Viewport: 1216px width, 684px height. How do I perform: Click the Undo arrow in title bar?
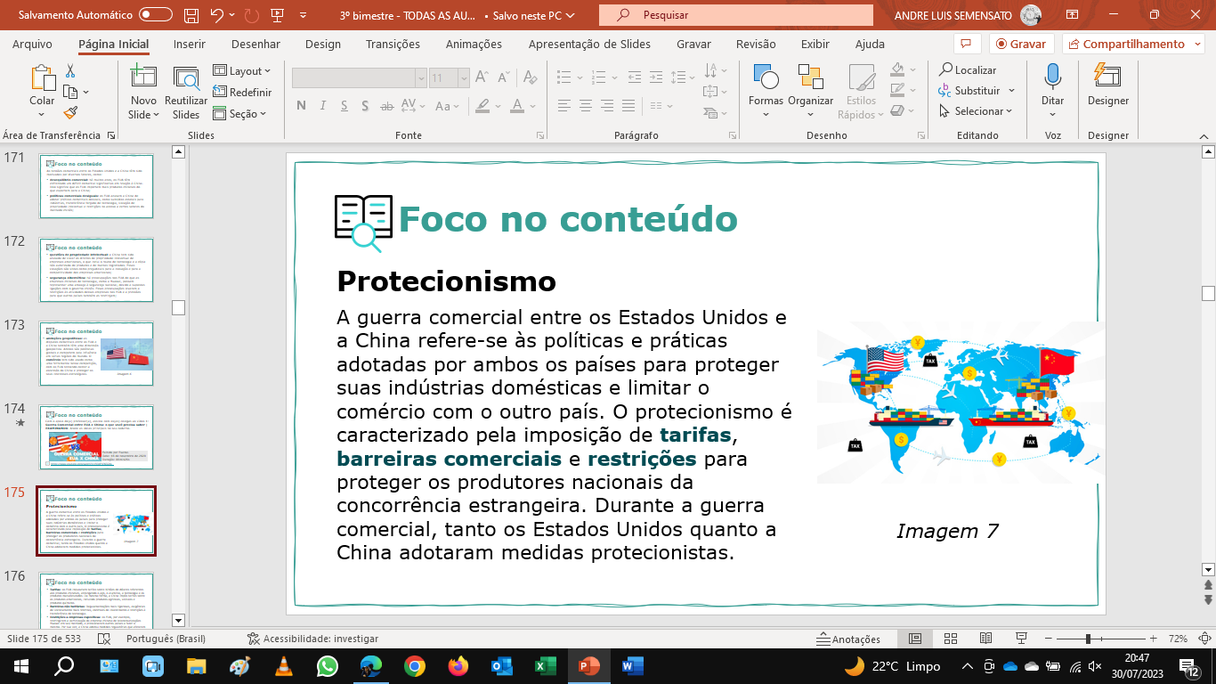tap(217, 15)
